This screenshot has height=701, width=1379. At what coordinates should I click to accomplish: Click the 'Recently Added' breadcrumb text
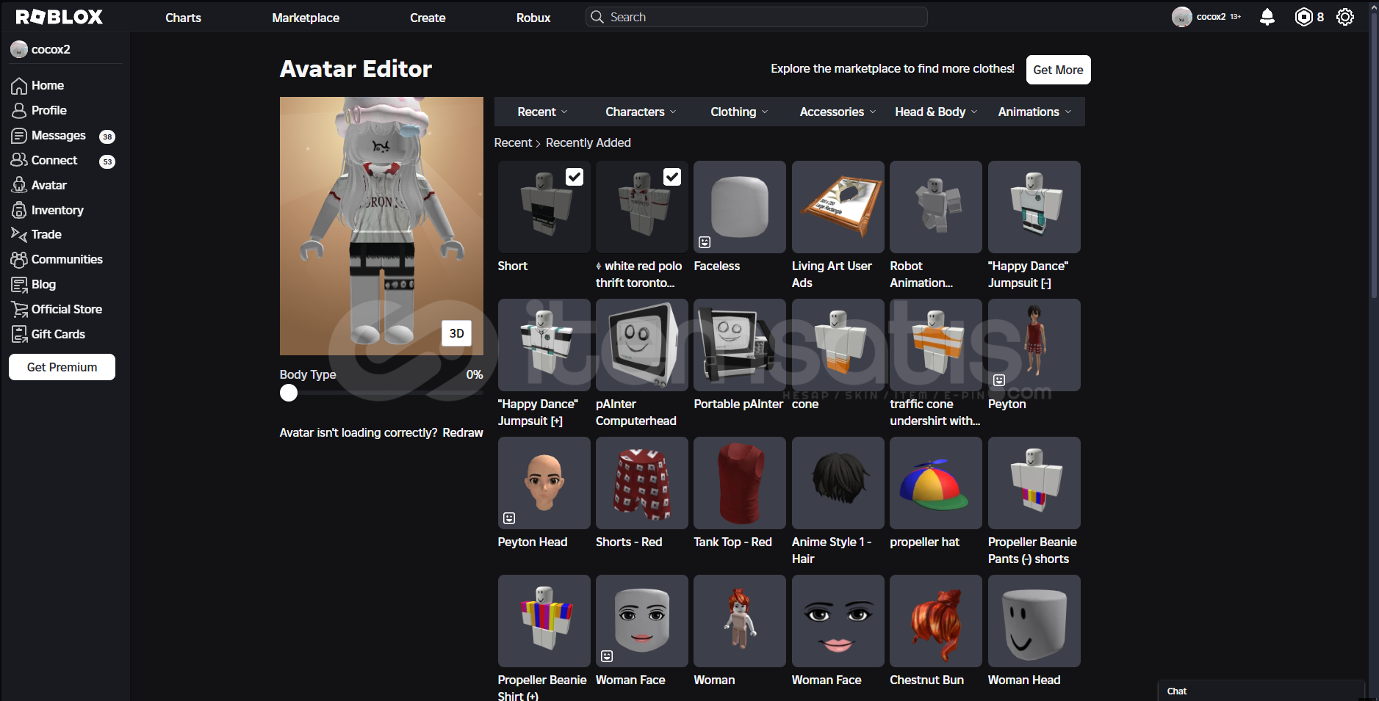click(588, 142)
